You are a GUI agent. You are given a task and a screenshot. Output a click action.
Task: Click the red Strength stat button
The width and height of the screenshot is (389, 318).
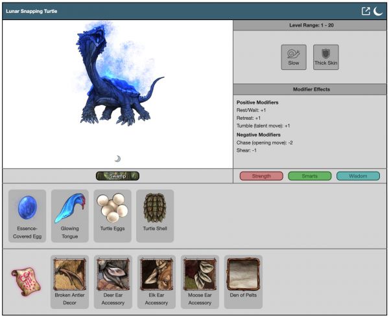[x=261, y=176]
